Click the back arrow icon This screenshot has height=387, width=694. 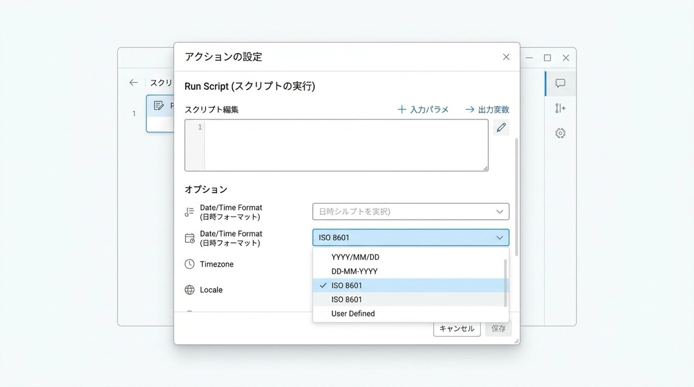tap(134, 83)
